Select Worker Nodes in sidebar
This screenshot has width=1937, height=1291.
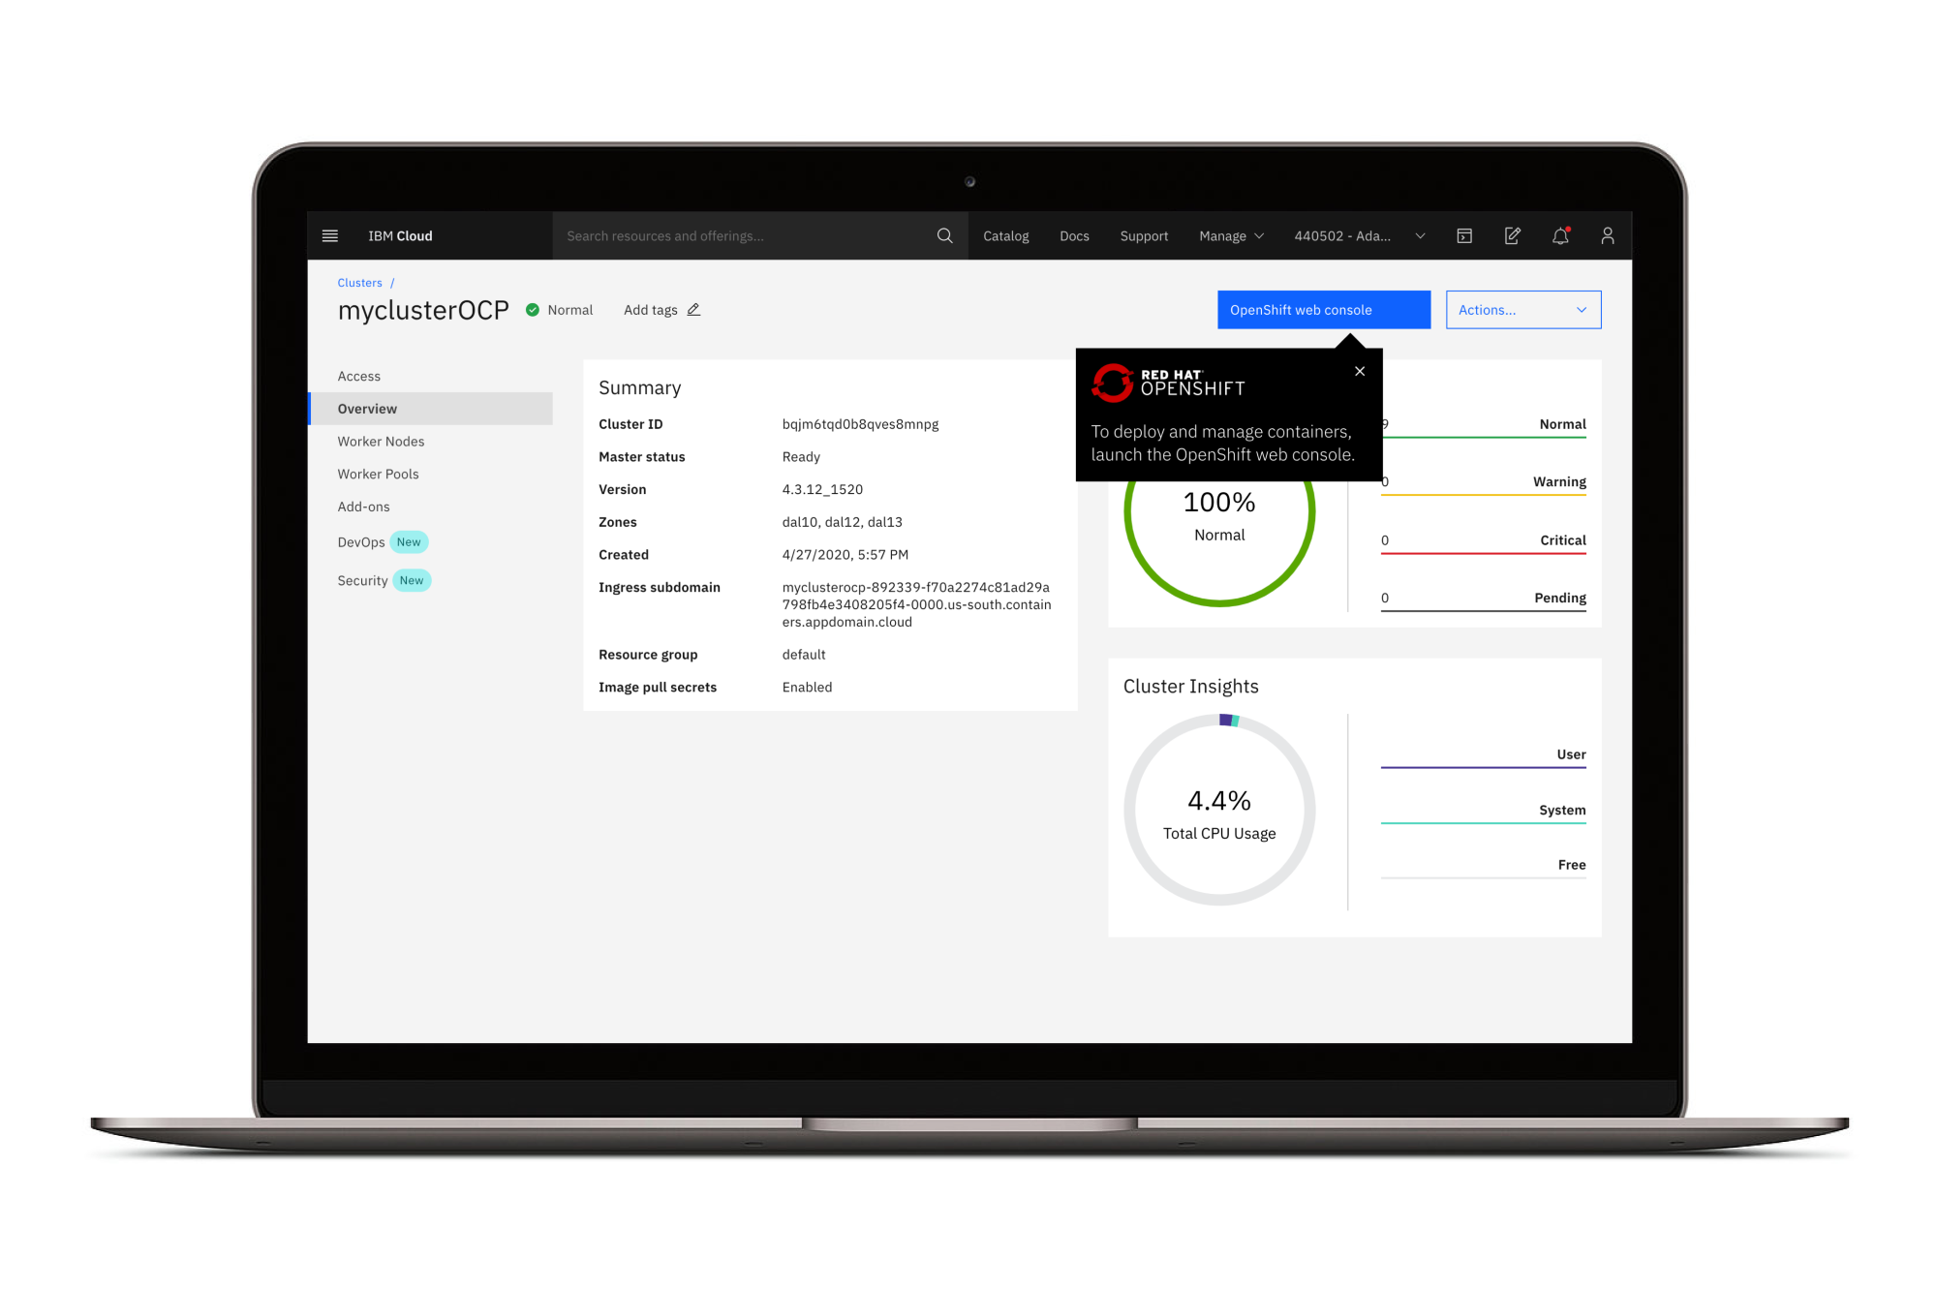pos(381,442)
